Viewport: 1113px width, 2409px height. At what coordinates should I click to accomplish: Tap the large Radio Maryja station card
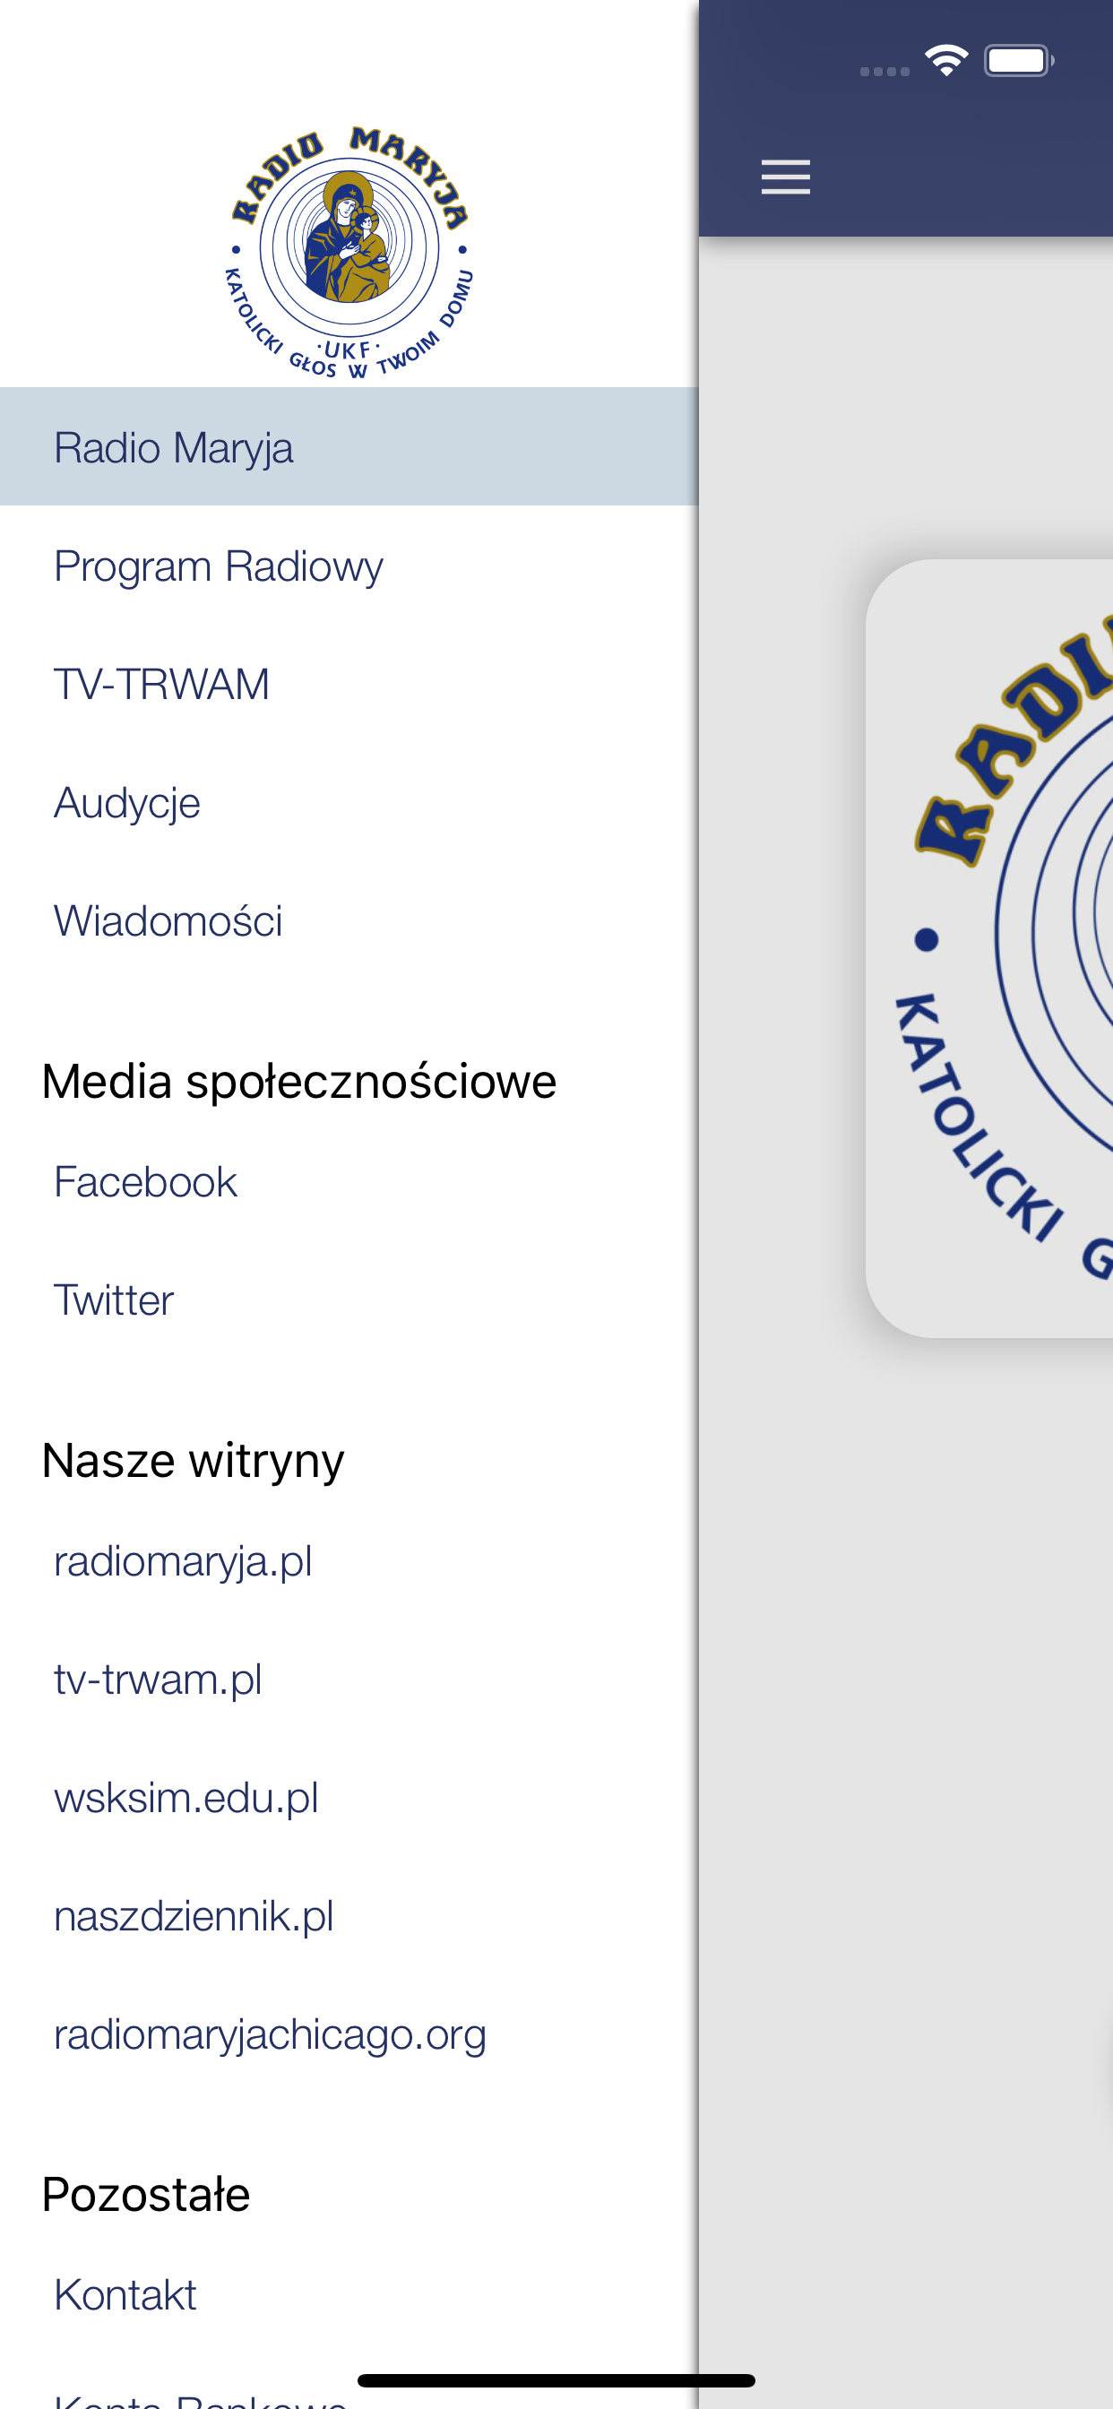988,948
